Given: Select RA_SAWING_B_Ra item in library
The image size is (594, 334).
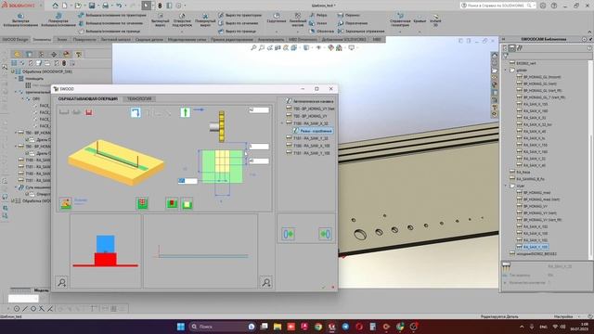Looking at the screenshot, I should [527, 179].
